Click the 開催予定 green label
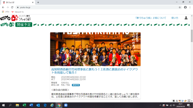 [24, 25]
